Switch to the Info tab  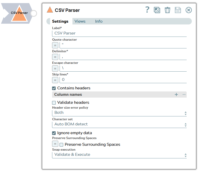pos(99,21)
